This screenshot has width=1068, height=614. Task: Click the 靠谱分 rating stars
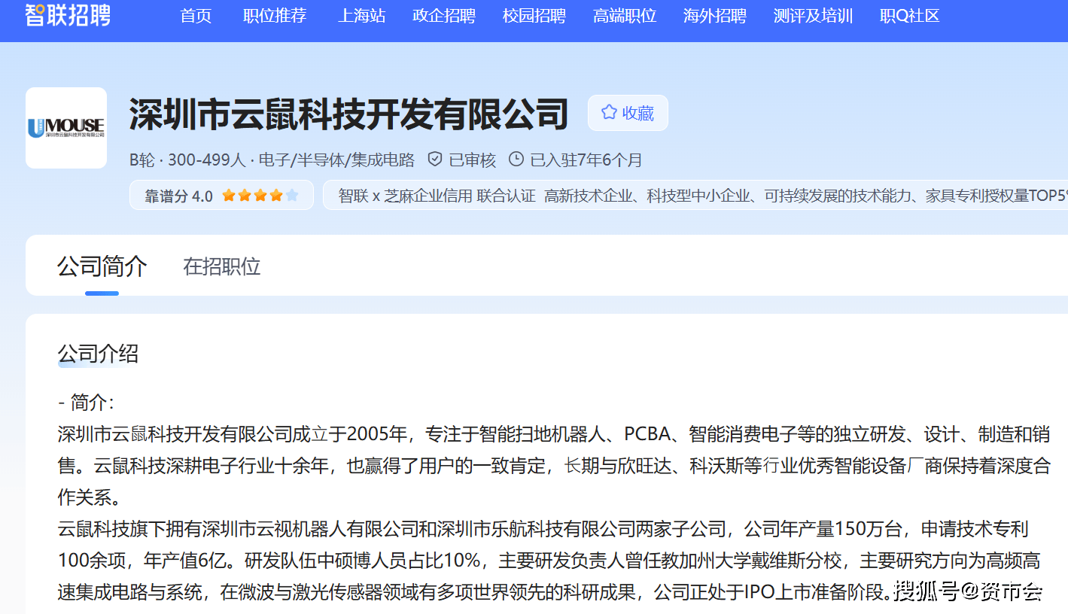point(260,196)
